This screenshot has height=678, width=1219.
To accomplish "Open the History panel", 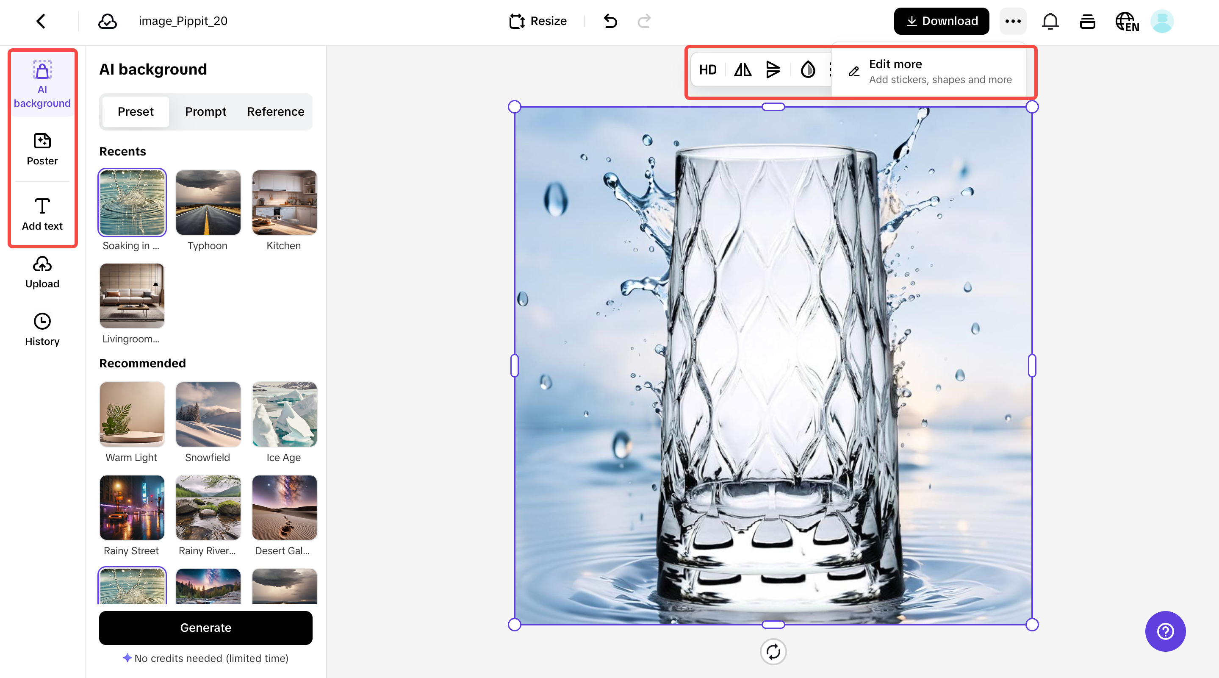I will coord(42,329).
